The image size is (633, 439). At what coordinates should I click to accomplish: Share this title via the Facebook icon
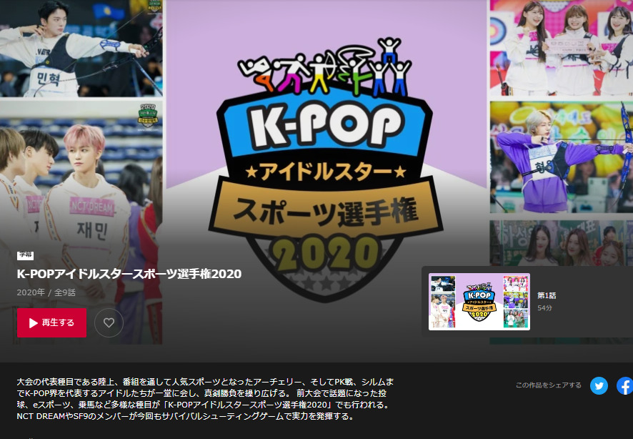(x=624, y=385)
